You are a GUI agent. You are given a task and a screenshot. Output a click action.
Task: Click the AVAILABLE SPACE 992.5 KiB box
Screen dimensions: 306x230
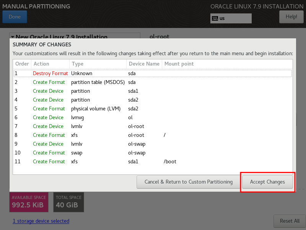point(29,202)
